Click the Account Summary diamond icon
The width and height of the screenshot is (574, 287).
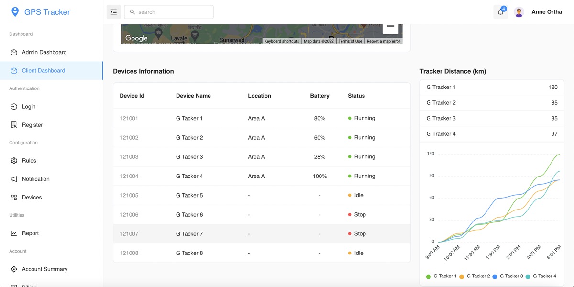point(14,269)
